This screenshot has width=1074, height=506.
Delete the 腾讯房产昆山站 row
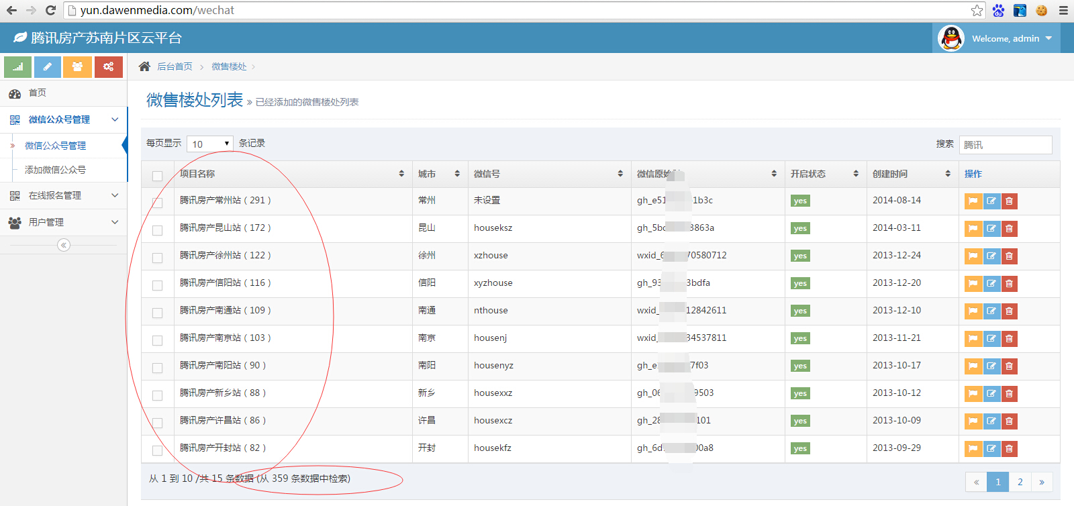pyautogui.click(x=1009, y=228)
